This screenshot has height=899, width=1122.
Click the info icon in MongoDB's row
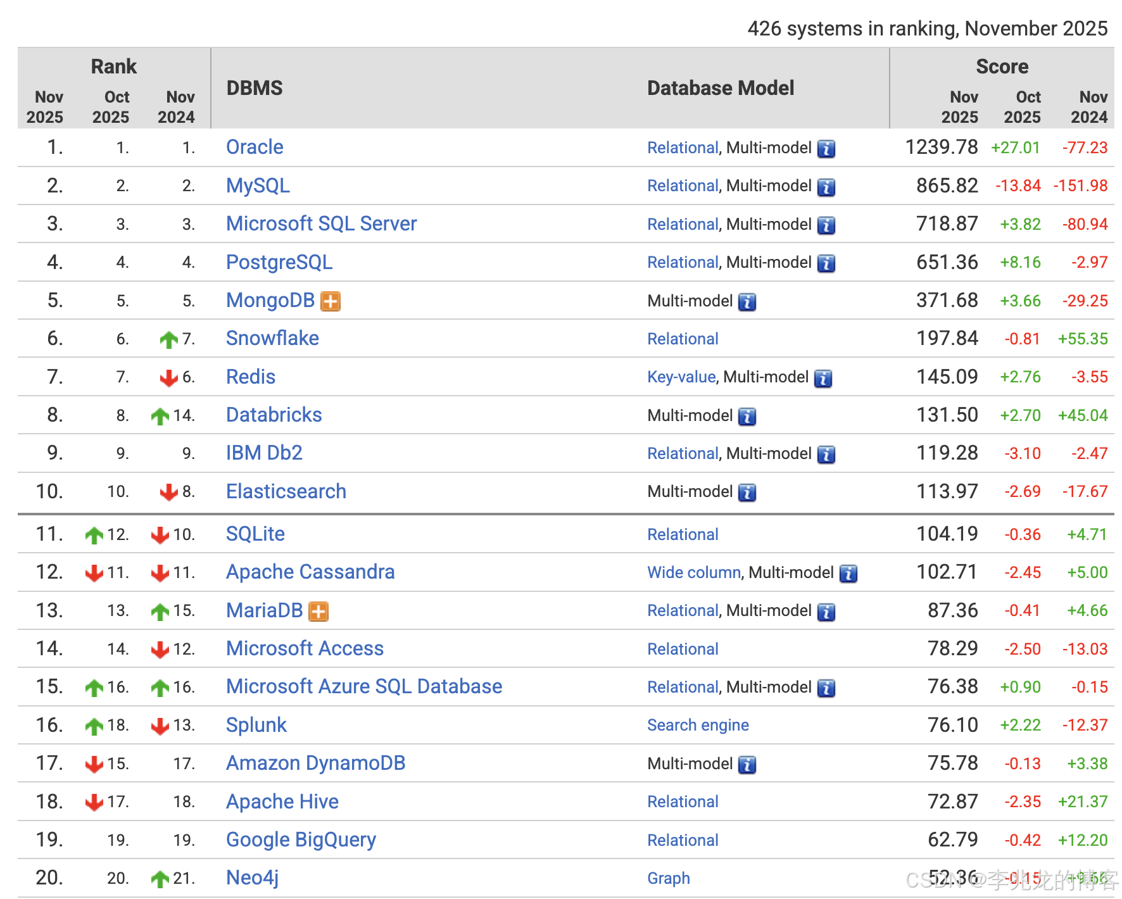coord(747,302)
